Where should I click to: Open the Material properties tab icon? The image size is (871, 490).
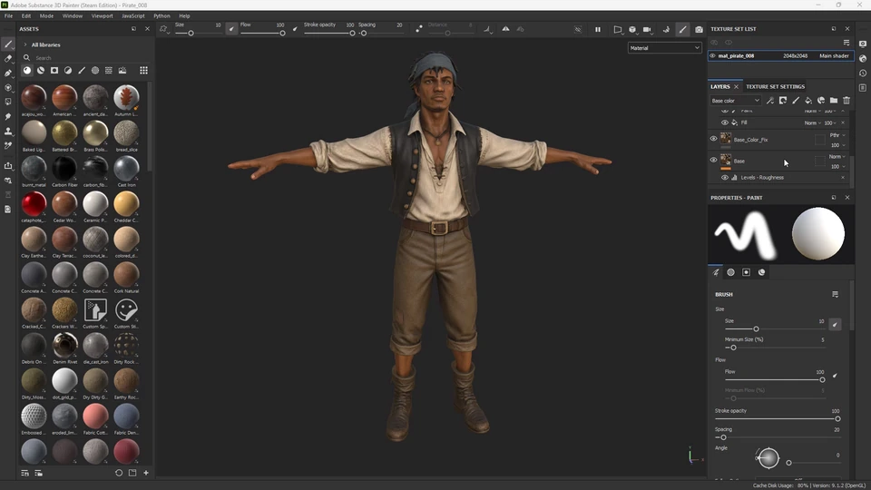pyautogui.click(x=761, y=272)
